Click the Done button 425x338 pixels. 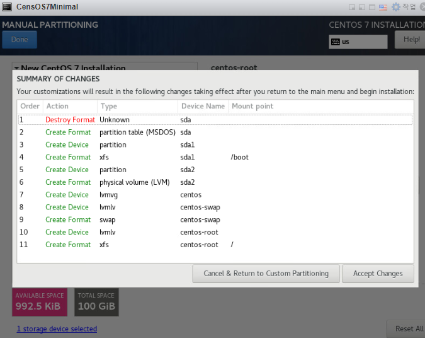pyautogui.click(x=20, y=40)
